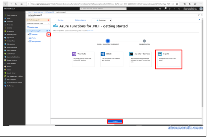Refresh the myfunctionapp19 tree node

point(47,31)
